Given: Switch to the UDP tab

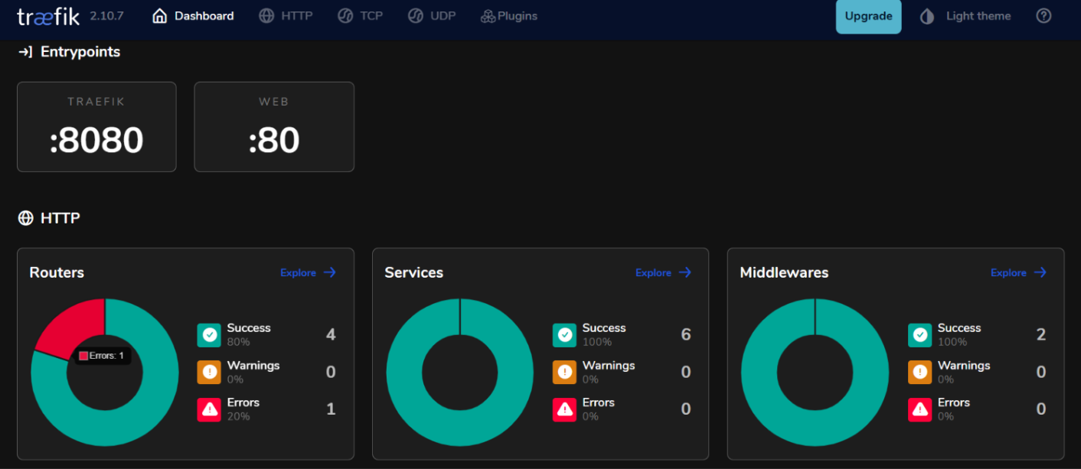Looking at the screenshot, I should [x=432, y=16].
